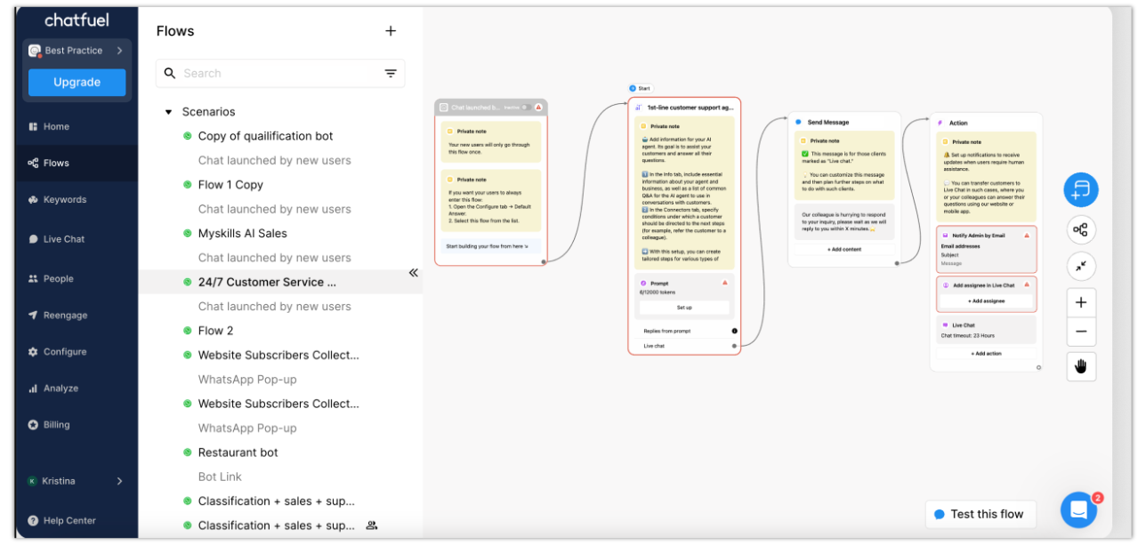
Task: Toggle the Inactive switch on Chat launched block
Action: pos(525,108)
